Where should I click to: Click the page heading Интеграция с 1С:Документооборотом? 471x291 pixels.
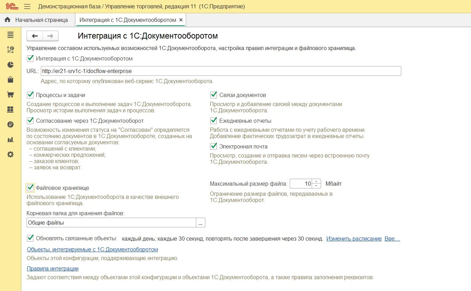[x=148, y=36]
